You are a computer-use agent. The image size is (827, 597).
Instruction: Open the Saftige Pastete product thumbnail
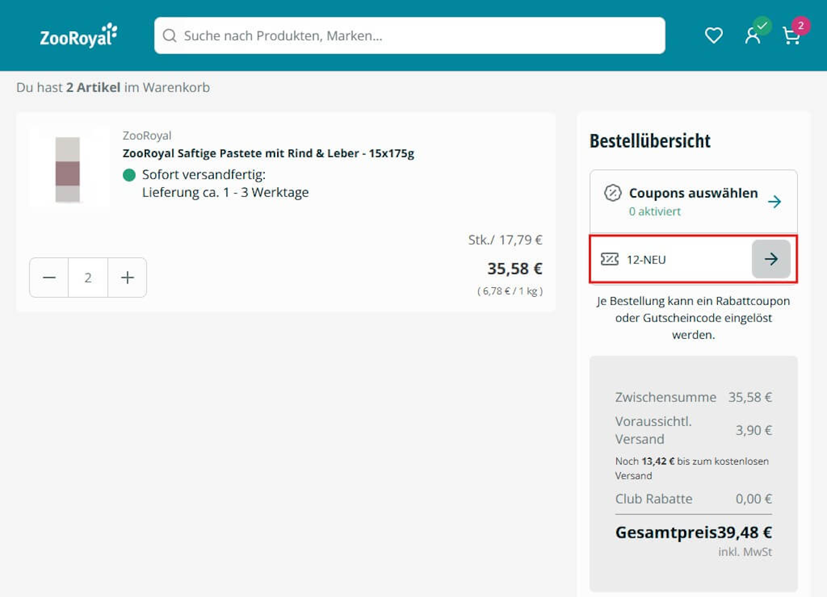tap(68, 168)
